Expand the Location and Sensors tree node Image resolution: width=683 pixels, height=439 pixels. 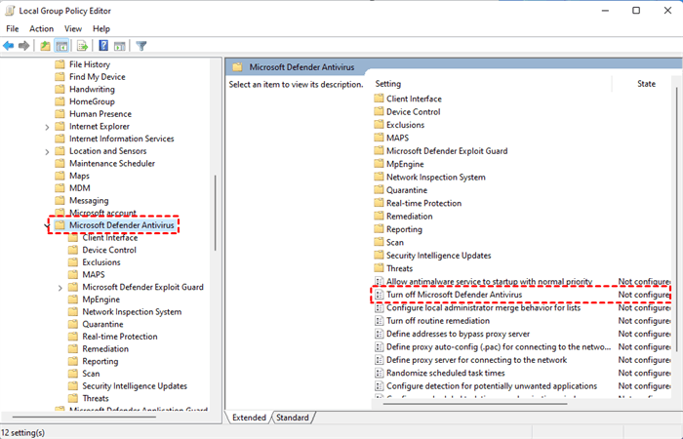47,151
